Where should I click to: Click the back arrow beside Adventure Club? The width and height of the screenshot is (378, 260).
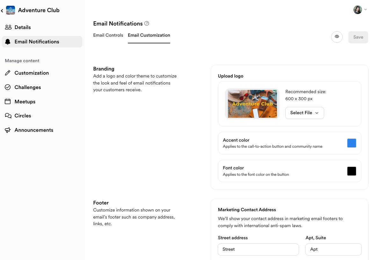pyautogui.click(x=2, y=11)
